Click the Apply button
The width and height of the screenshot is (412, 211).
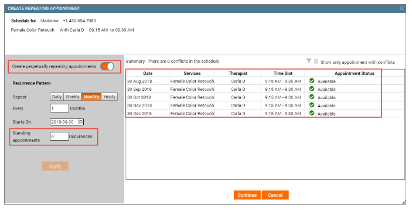click(55, 166)
